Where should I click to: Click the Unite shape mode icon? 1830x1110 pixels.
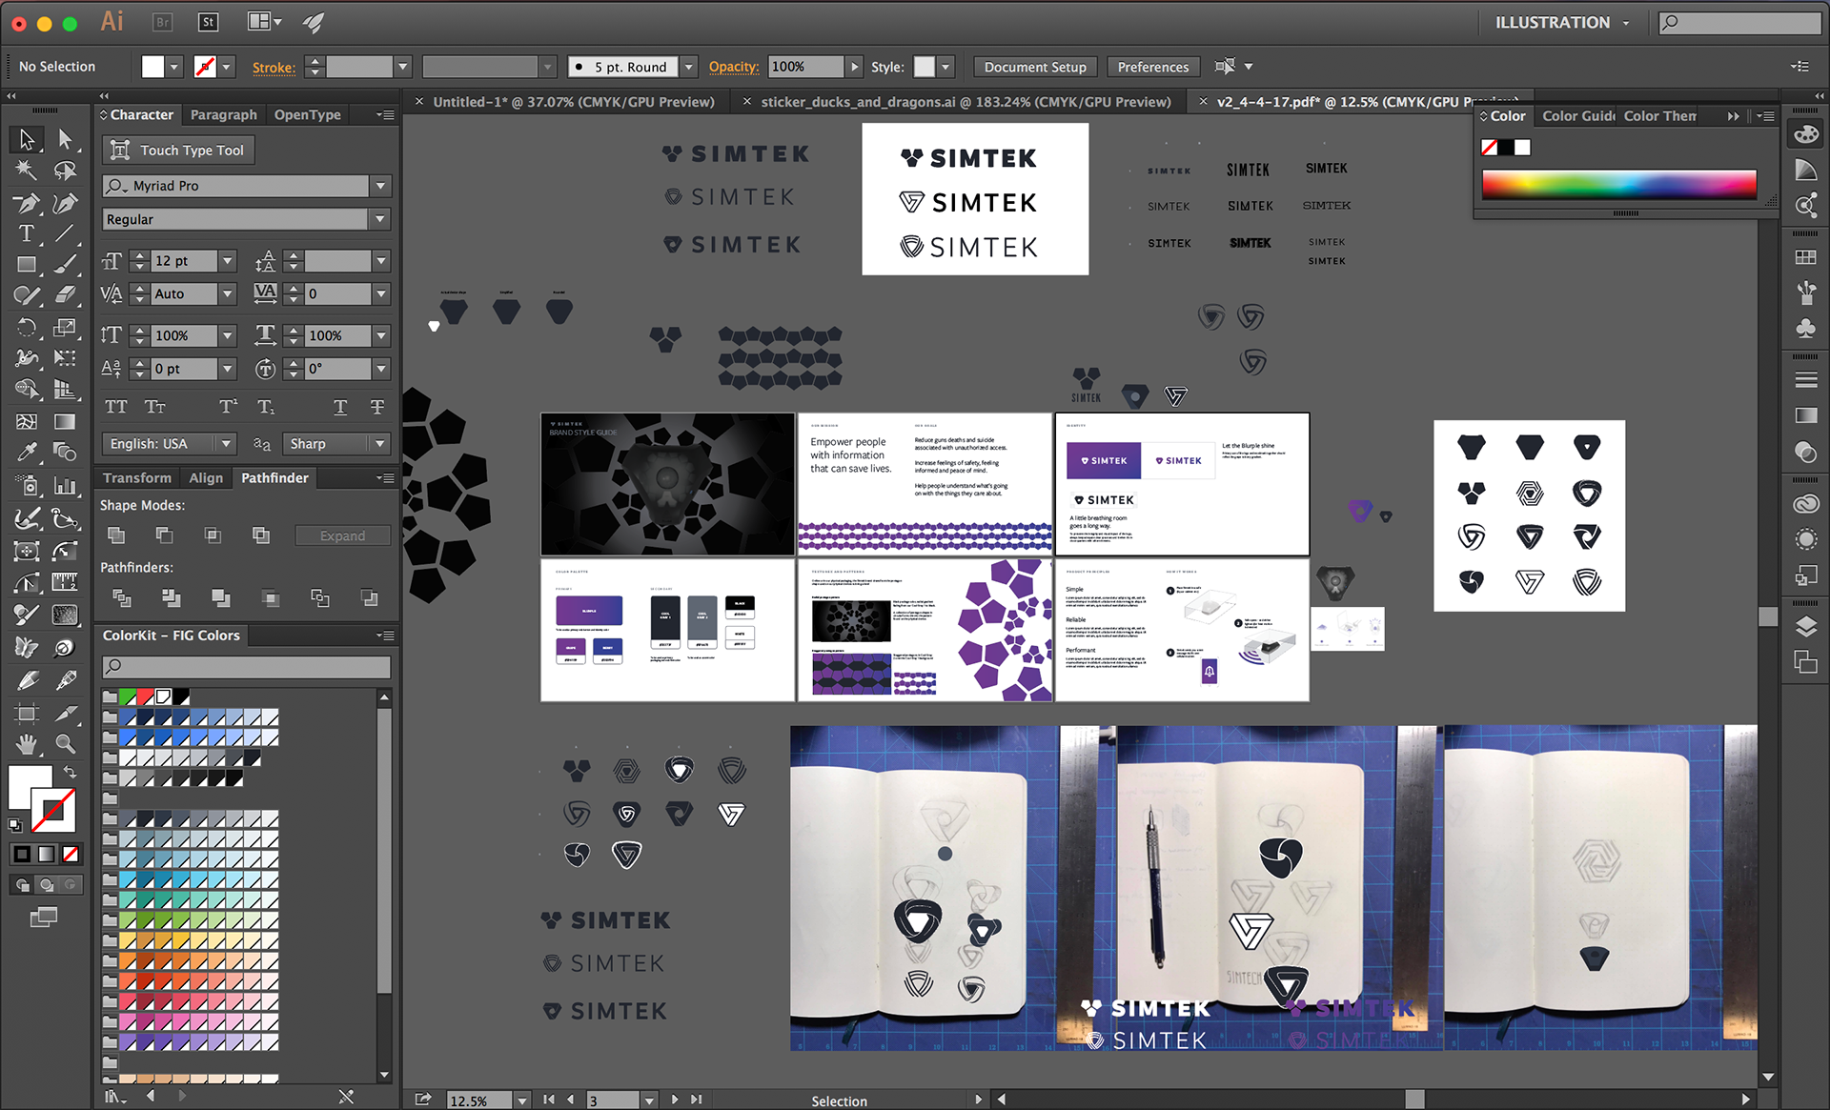[x=116, y=535]
